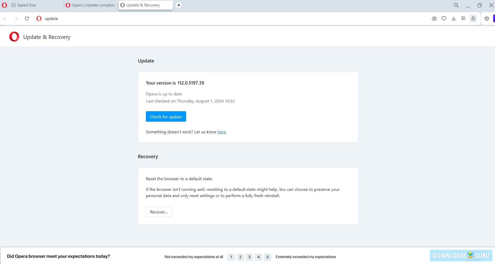The image size is (495, 264).
Task: Restore down the Opera window
Action: (480, 5)
